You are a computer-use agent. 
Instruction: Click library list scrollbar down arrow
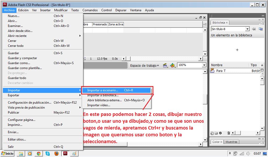tap(262, 128)
